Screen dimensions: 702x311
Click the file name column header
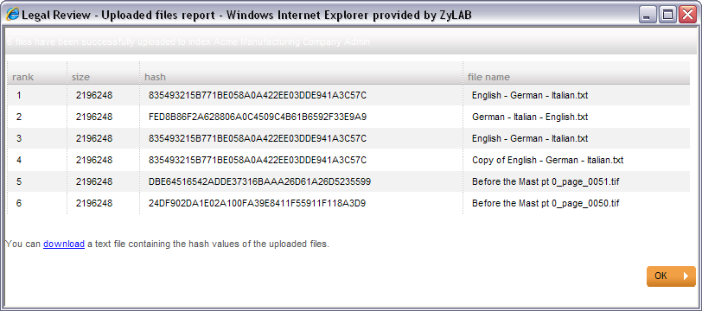(x=488, y=77)
